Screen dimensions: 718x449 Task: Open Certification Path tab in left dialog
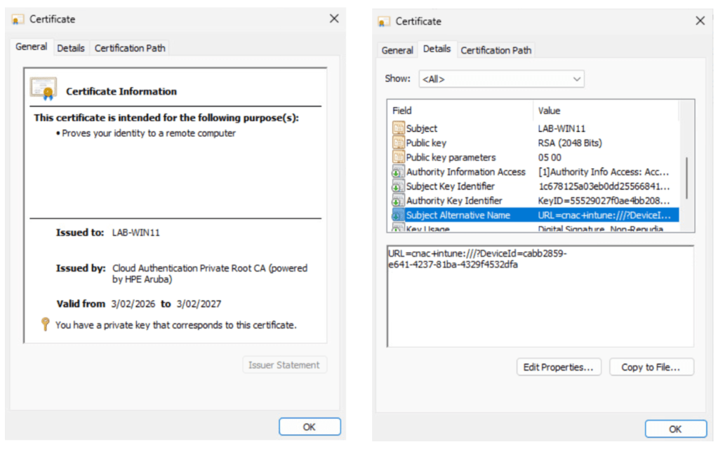(130, 48)
